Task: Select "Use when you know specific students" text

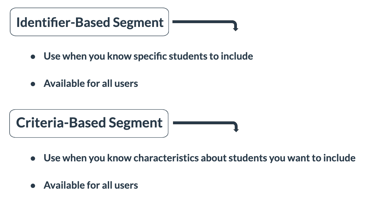Action: click(x=148, y=56)
